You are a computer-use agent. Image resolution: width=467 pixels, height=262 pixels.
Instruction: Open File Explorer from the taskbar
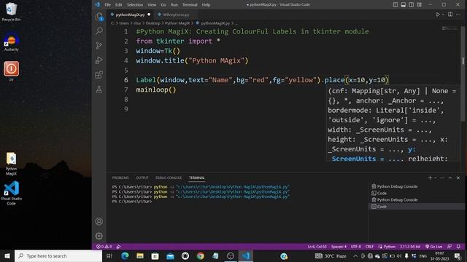(140, 255)
